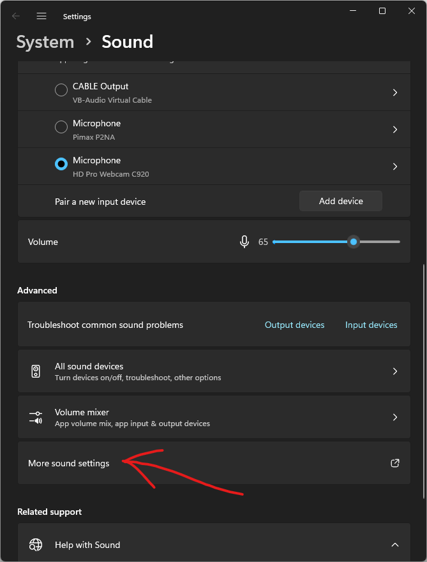The image size is (427, 562).
Task: Click the All sound devices speaker icon
Action: tap(36, 371)
